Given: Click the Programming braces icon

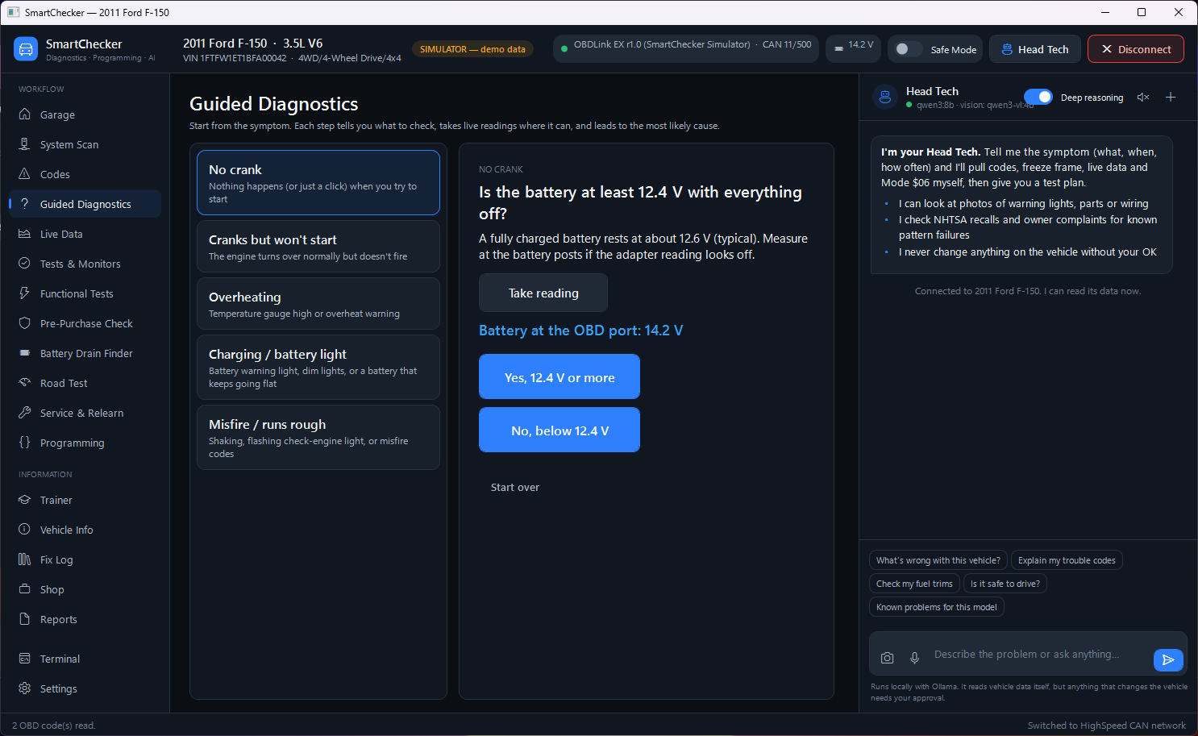Looking at the screenshot, I should click(x=25, y=443).
